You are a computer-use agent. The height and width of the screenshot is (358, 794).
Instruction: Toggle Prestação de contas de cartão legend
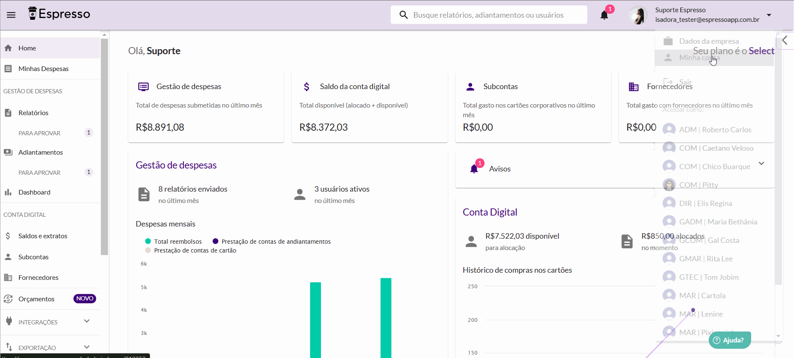(x=190, y=250)
